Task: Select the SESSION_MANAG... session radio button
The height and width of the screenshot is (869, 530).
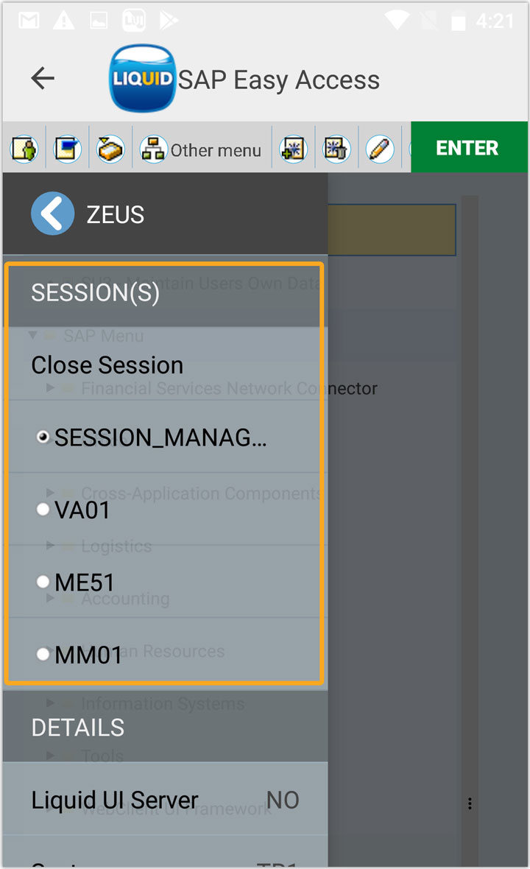Action: coord(43,437)
